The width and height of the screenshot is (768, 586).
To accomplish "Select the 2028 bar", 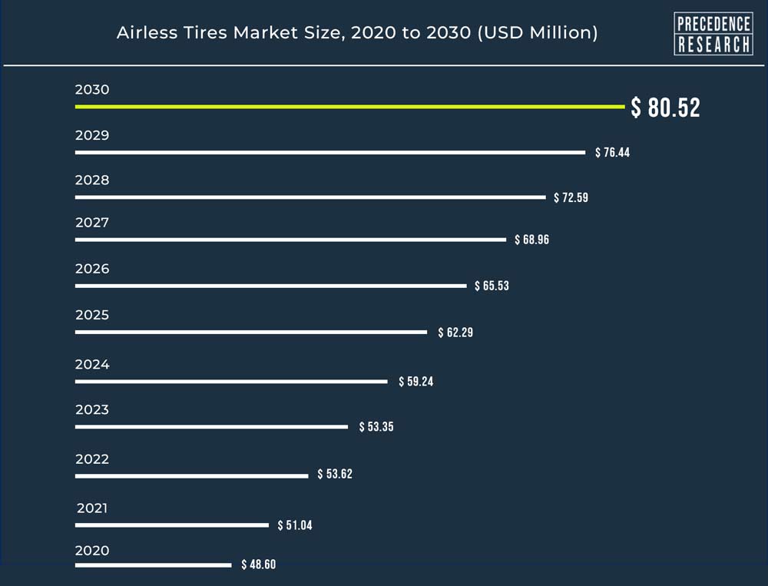I will click(x=310, y=197).
